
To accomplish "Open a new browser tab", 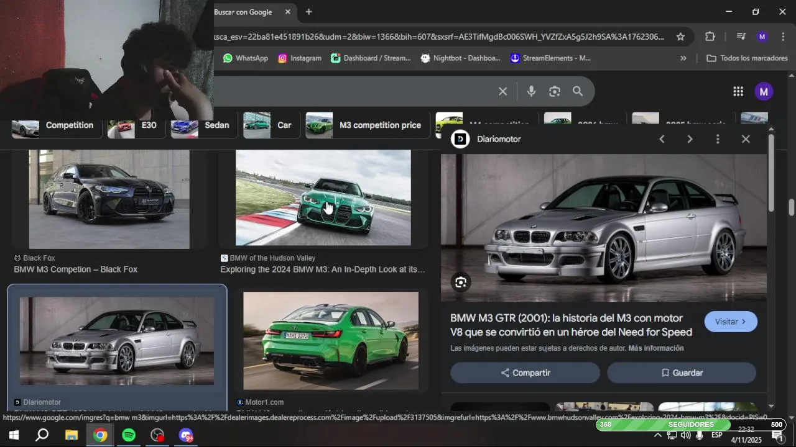I will click(x=308, y=12).
